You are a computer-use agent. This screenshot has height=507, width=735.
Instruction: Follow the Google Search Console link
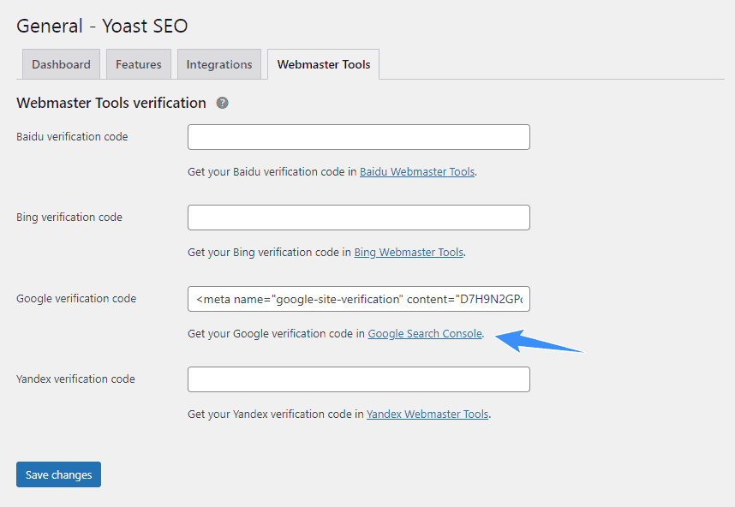pyautogui.click(x=425, y=334)
